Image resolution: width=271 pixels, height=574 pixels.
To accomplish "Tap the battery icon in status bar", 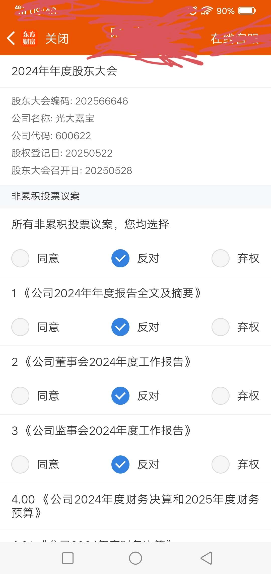I will coord(247,11).
